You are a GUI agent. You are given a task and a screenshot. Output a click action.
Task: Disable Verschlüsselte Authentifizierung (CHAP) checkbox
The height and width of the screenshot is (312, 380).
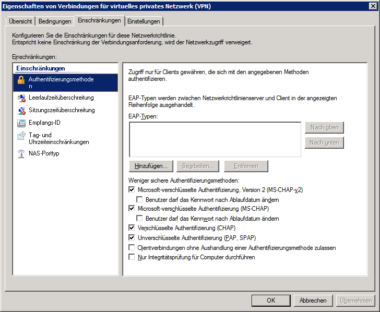131,228
